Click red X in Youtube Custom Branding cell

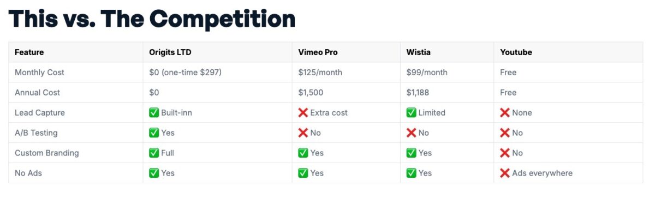(505, 153)
